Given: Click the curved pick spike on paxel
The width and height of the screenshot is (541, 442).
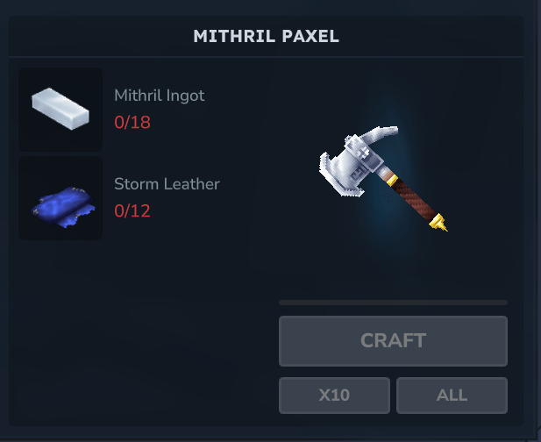Looking at the screenshot, I should pyautogui.click(x=382, y=134).
